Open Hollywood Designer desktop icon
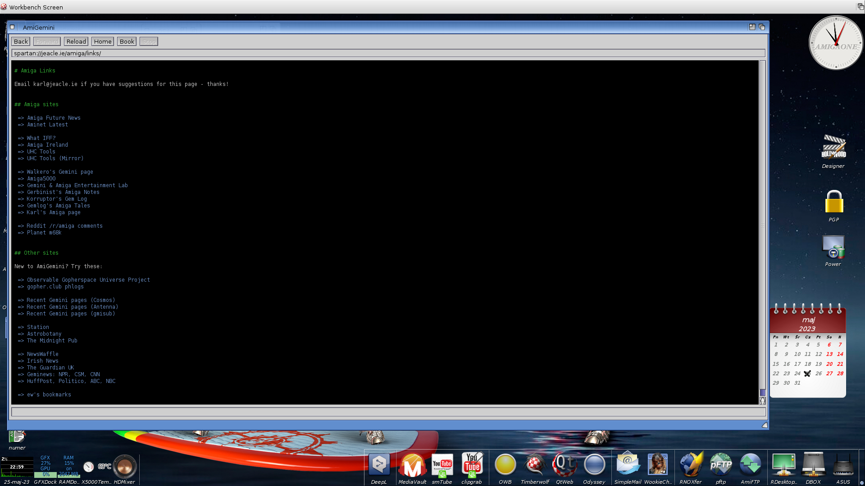The width and height of the screenshot is (865, 486). point(833,147)
